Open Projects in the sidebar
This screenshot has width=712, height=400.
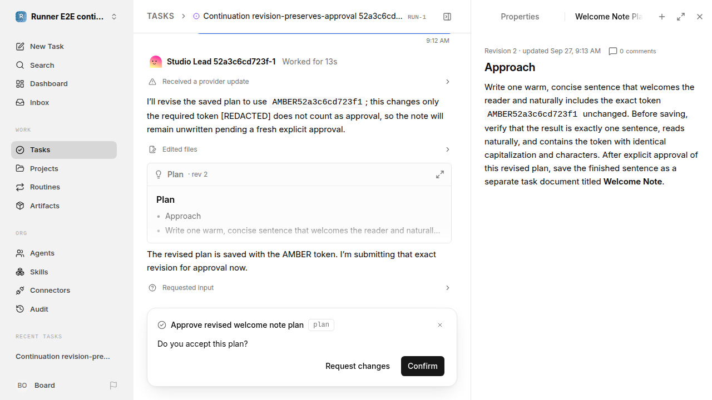(x=64, y=168)
